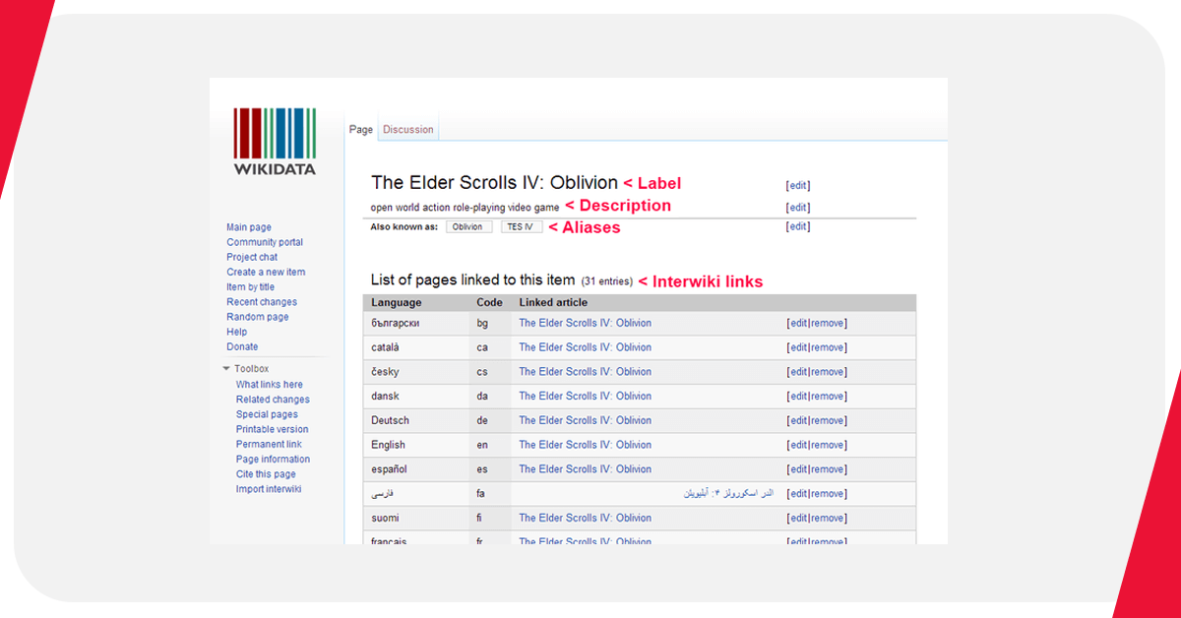The image size is (1181, 618).
Task: Edit the item description
Action: pos(798,208)
